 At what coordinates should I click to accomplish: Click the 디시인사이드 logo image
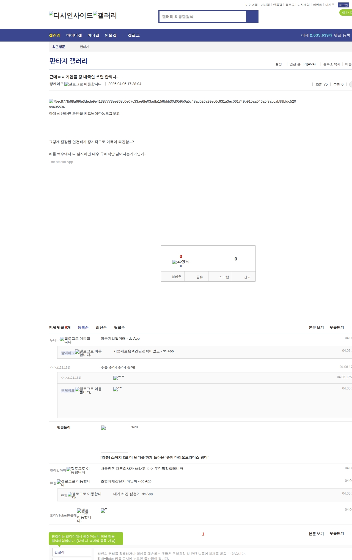(x=71, y=15)
